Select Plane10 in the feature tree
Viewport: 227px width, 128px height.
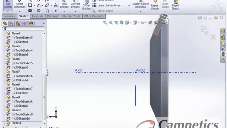tap(16, 110)
